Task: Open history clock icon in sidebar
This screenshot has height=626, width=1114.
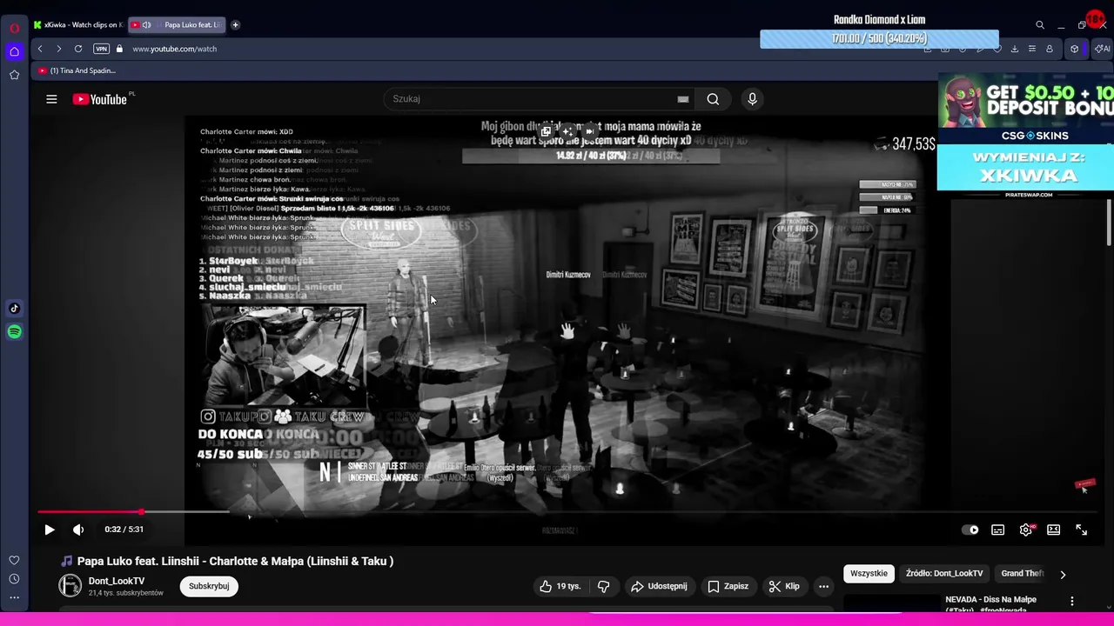Action: pyautogui.click(x=14, y=579)
